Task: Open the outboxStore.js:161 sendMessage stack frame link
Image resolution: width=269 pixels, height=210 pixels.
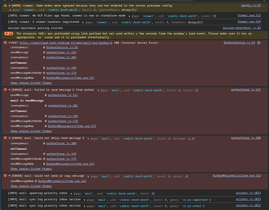Action: click(x=63, y=95)
